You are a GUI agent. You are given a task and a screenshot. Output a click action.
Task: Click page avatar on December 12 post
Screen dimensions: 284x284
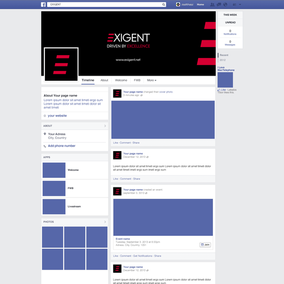click(117, 155)
